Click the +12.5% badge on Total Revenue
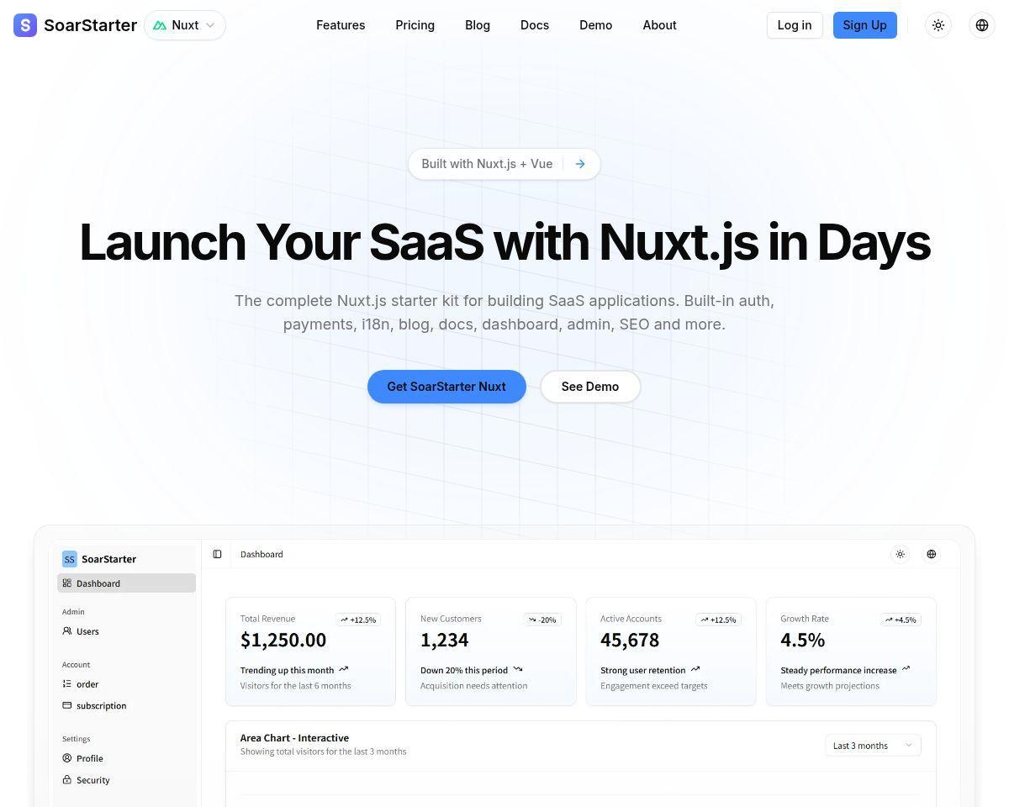The height and width of the screenshot is (807, 1009). 358,620
